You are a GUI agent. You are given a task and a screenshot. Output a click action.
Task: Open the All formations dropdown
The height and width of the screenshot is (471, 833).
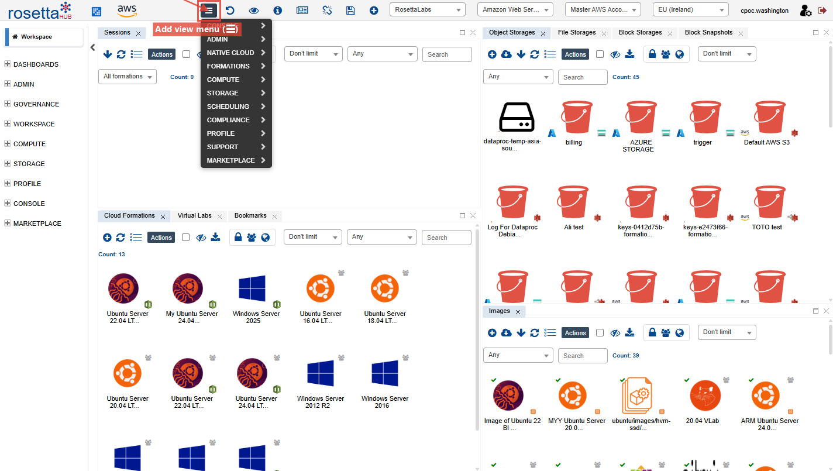click(127, 77)
